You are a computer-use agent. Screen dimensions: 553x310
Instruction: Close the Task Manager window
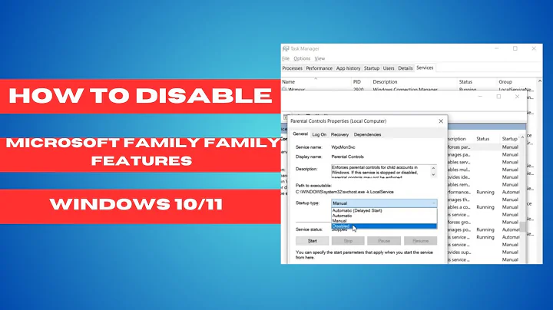point(534,48)
